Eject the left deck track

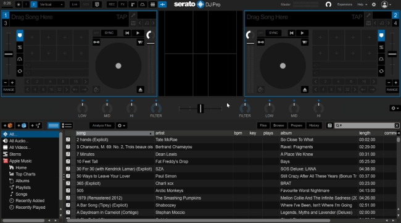(141, 90)
